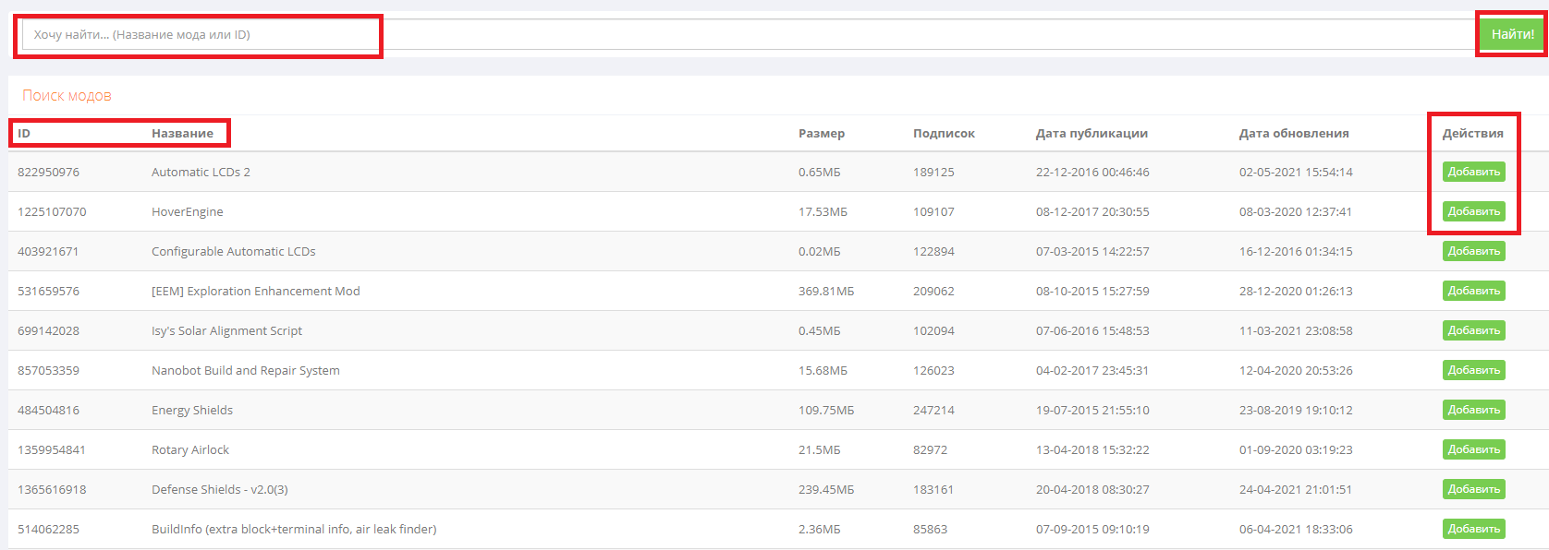The width and height of the screenshot is (1549, 550).
Task: Add the HoverEngine mod
Action: click(1473, 211)
